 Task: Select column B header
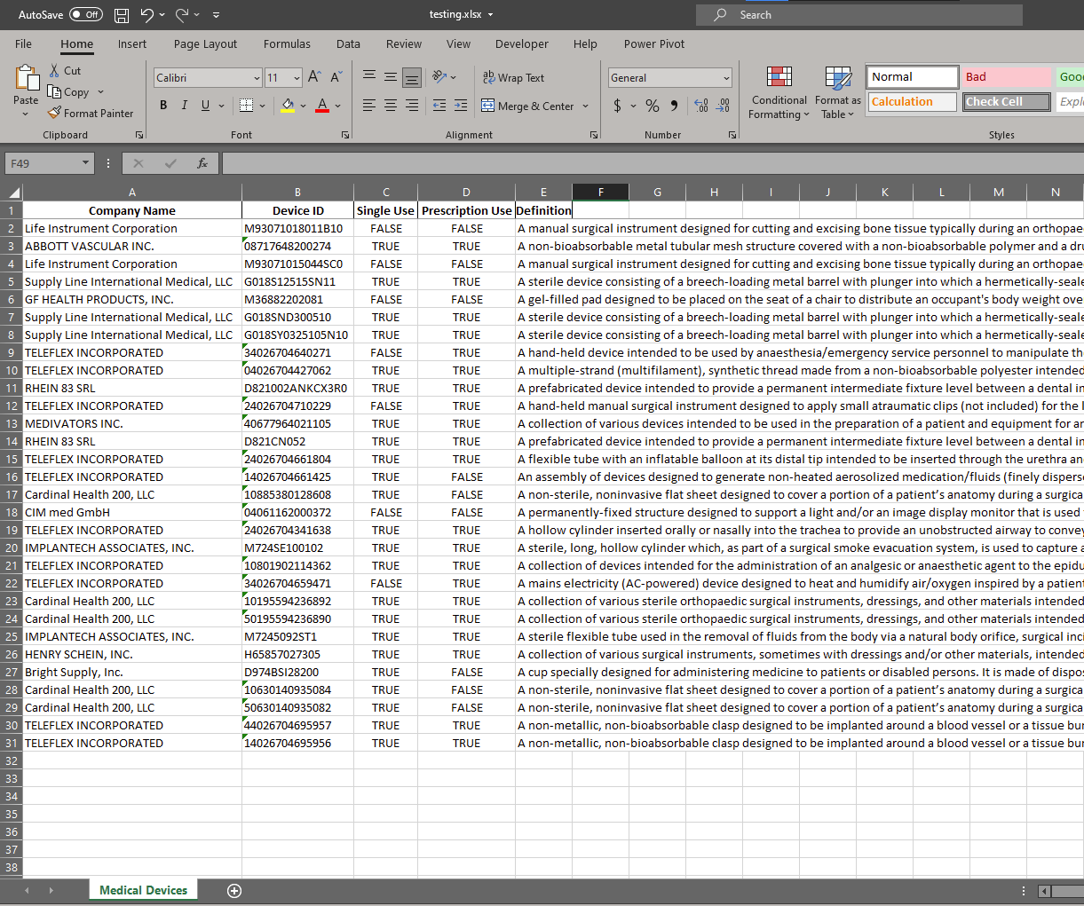(x=297, y=193)
